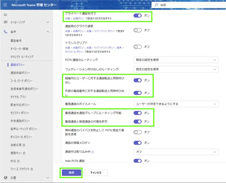Click the 保存 button
Image resolution: width=226 pixels, height=183 pixels.
pos(72,173)
